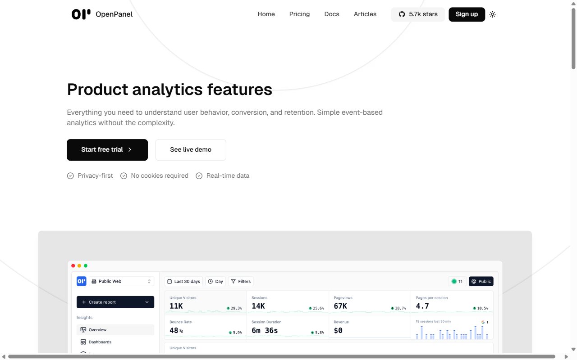Open the Public Web project dropdown

coord(121,281)
